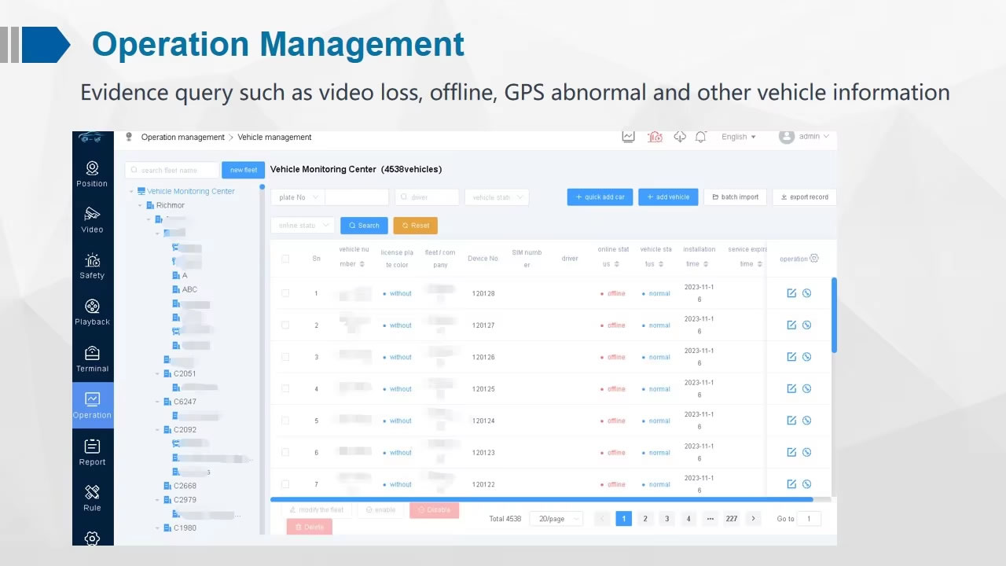Viewport: 1006px width, 566px height.
Task: Select the Operation sidebar section
Action: [93, 406]
